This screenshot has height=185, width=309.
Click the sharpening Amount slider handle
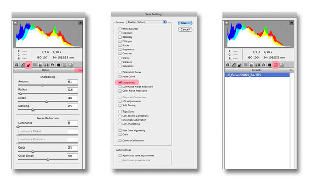point(42,85)
